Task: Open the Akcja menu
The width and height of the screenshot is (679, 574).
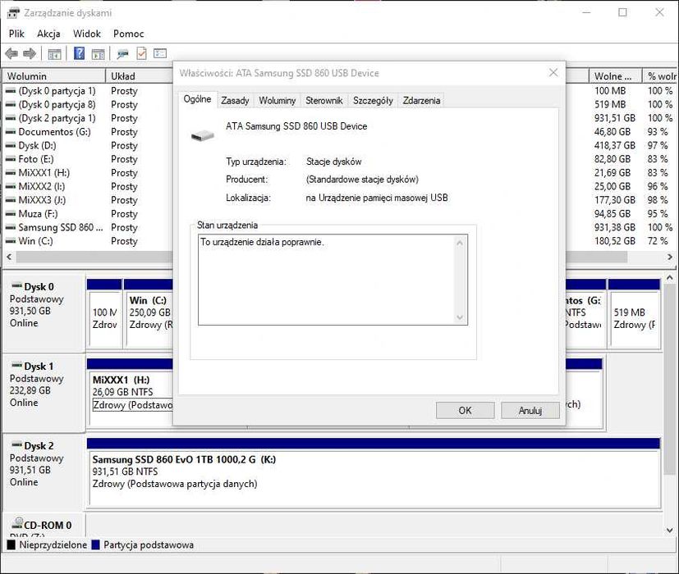Action: tap(48, 34)
